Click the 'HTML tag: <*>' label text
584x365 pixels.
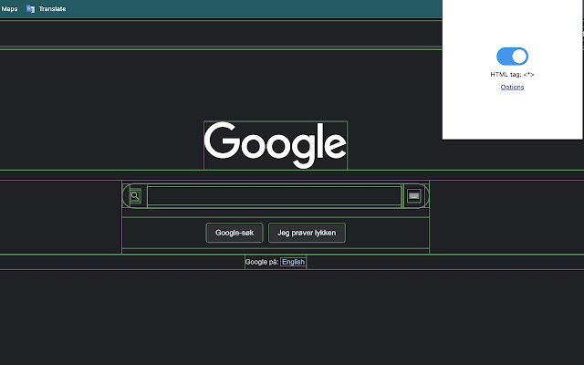point(512,75)
